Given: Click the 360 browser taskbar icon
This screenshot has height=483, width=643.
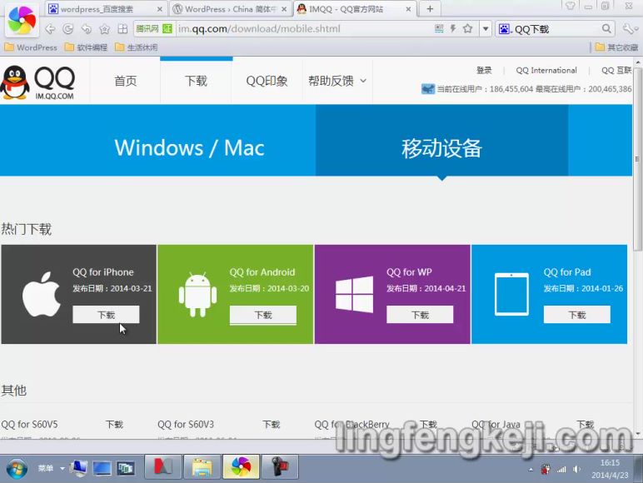Looking at the screenshot, I should click(x=242, y=467).
